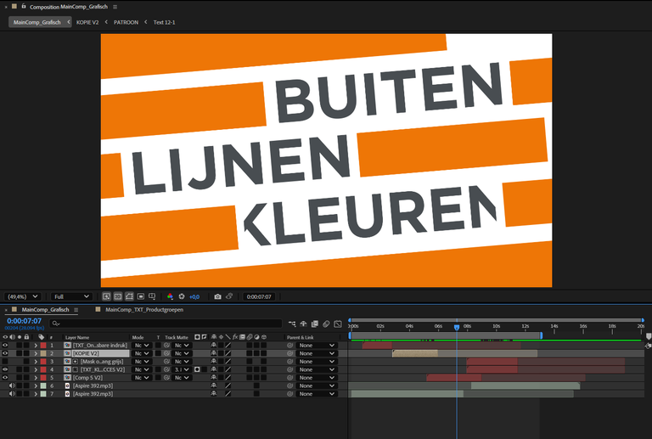Image resolution: width=652 pixels, height=439 pixels.
Task: Click the red label color of layer 1
Action: click(43, 346)
